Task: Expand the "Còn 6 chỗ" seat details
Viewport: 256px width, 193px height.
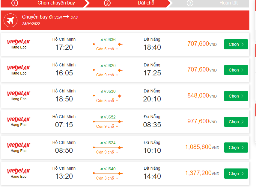Action: click(107, 49)
